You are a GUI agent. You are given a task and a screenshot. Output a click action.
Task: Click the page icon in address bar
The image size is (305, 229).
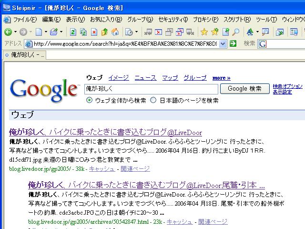(x=29, y=44)
